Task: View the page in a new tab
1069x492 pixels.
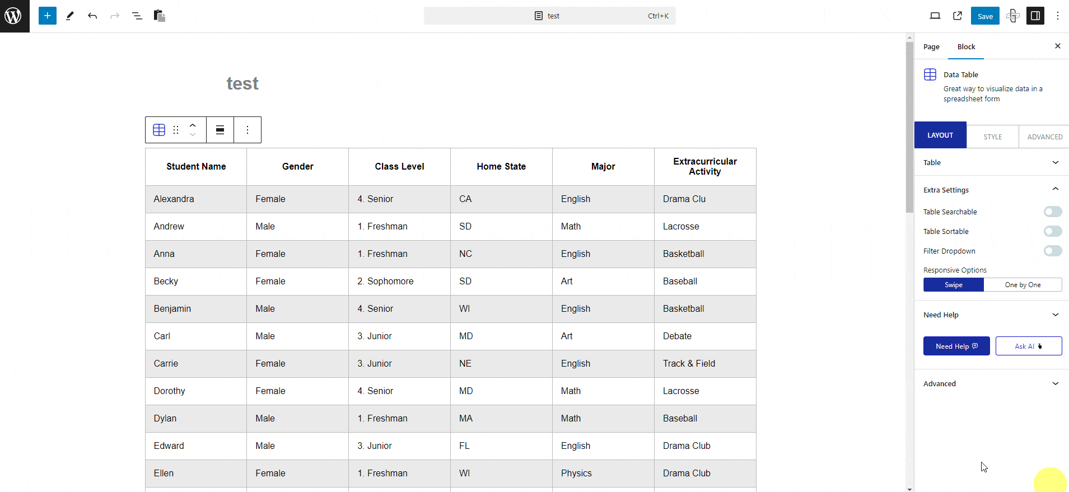Action: click(x=958, y=16)
